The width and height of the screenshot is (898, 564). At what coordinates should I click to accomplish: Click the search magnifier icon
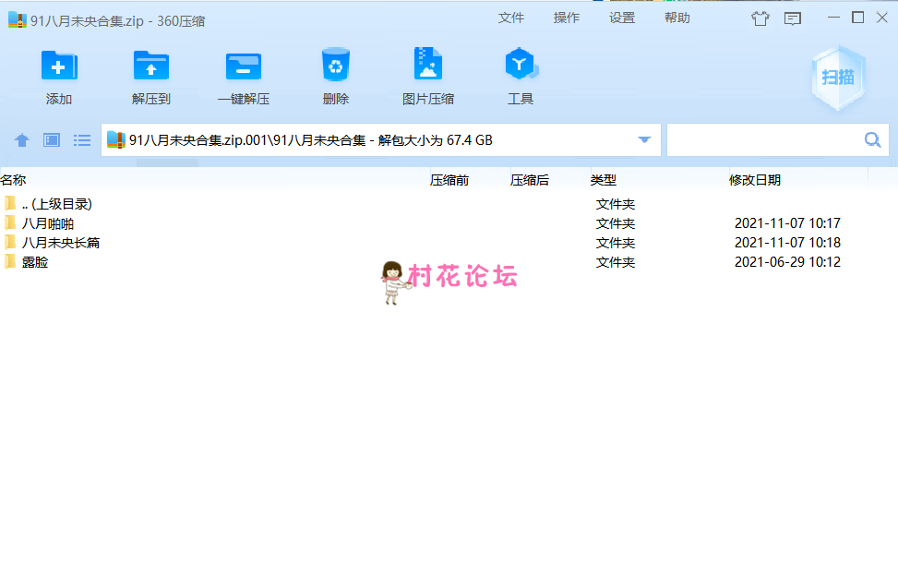(x=872, y=139)
